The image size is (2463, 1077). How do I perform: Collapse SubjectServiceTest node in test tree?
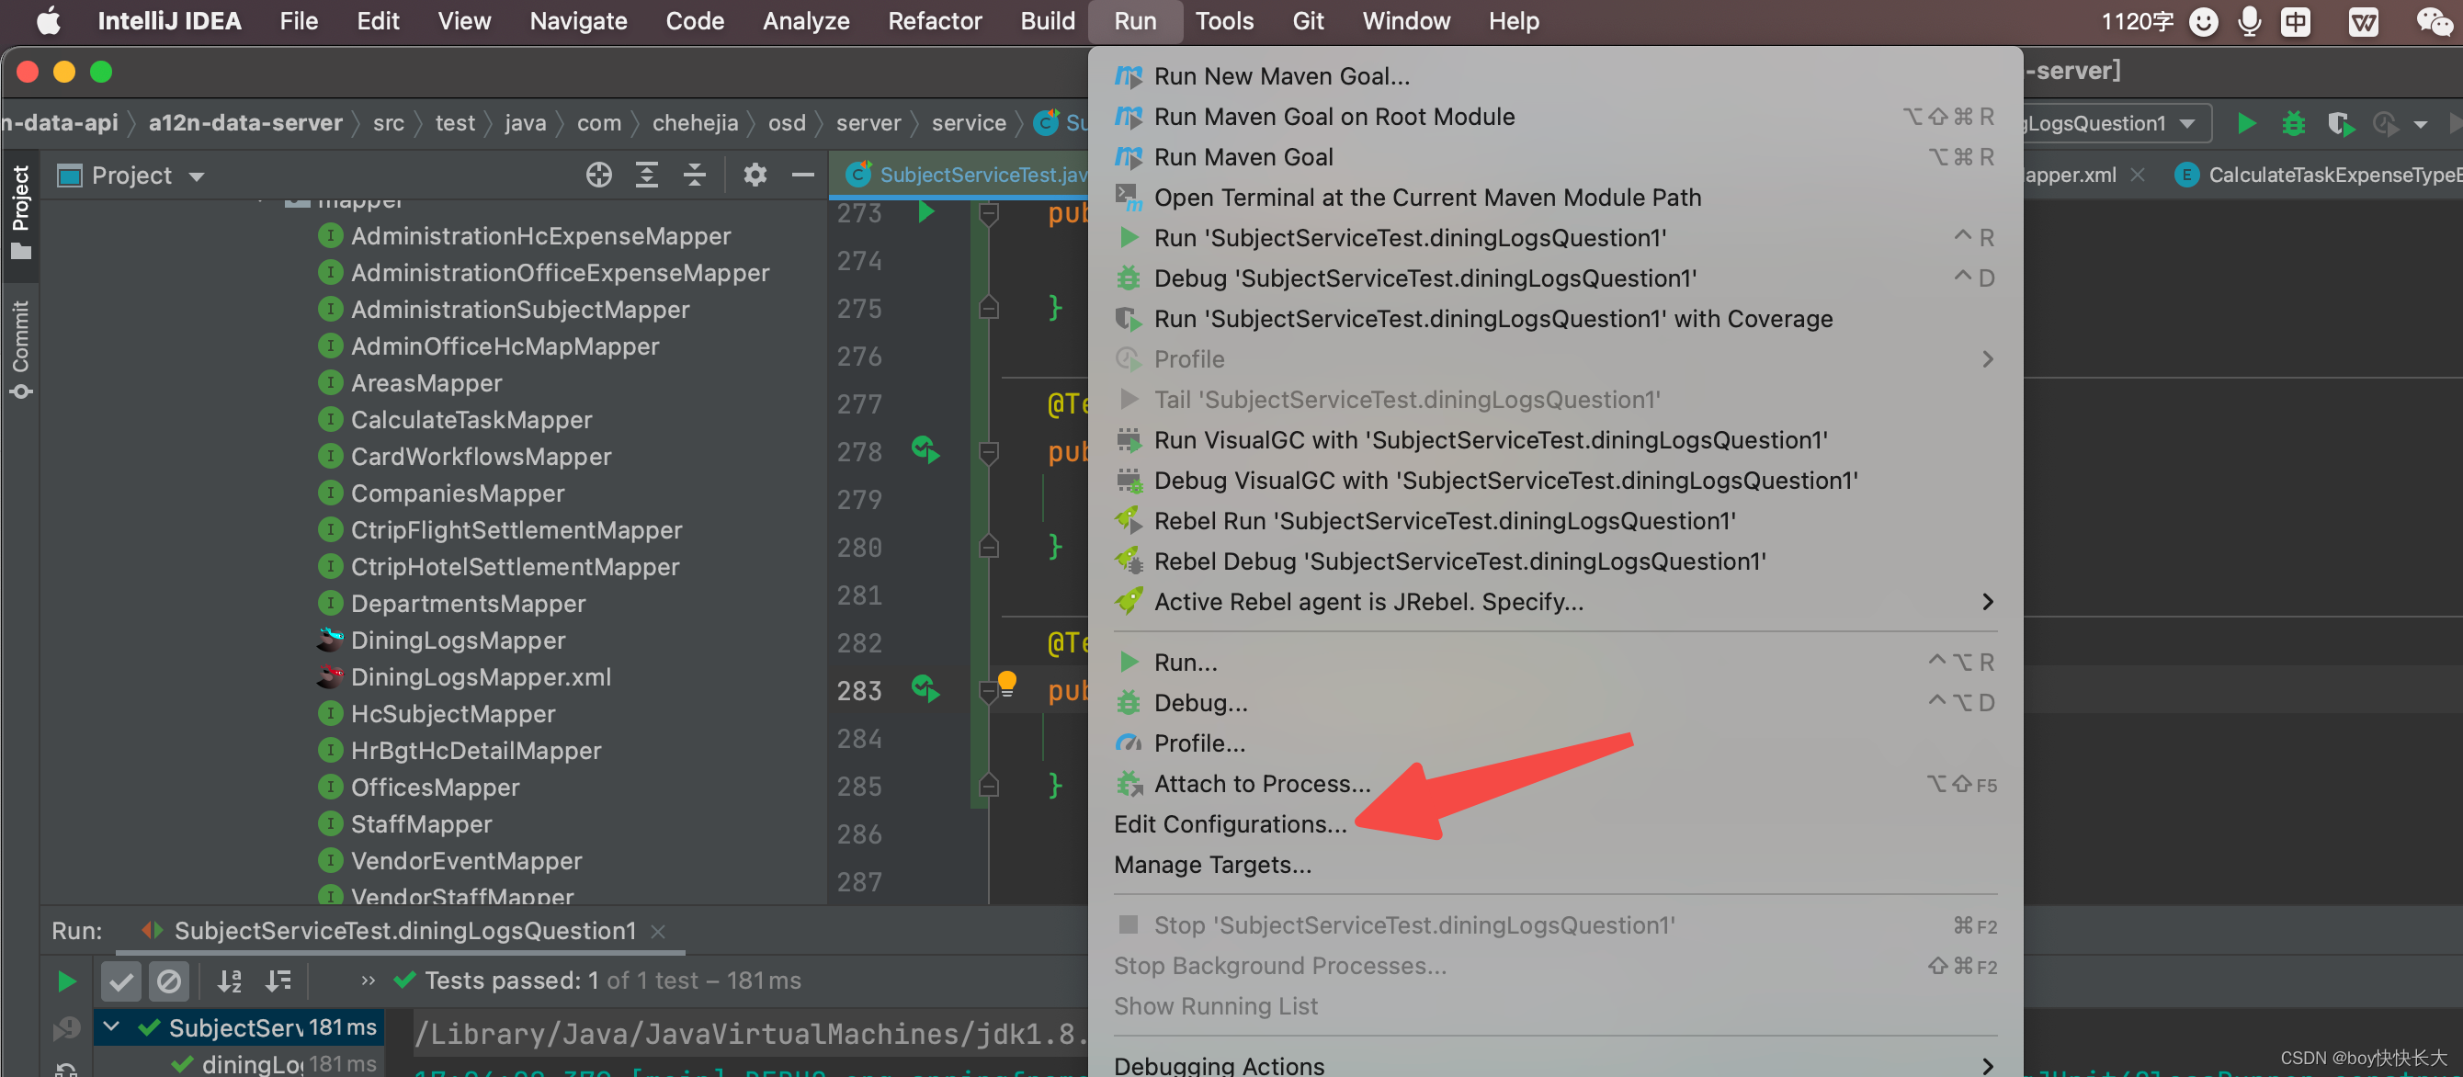(112, 1026)
